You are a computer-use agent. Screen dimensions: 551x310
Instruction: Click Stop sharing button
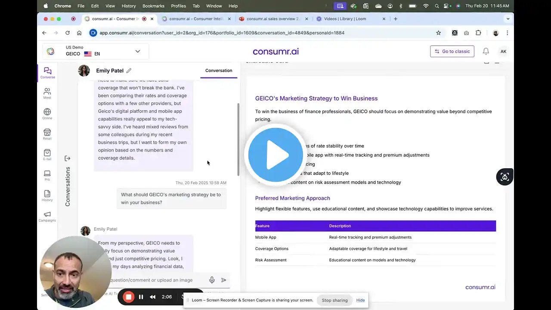pyautogui.click(x=334, y=300)
